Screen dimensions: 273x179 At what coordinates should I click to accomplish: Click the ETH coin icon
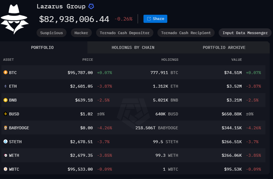pos(5,86)
